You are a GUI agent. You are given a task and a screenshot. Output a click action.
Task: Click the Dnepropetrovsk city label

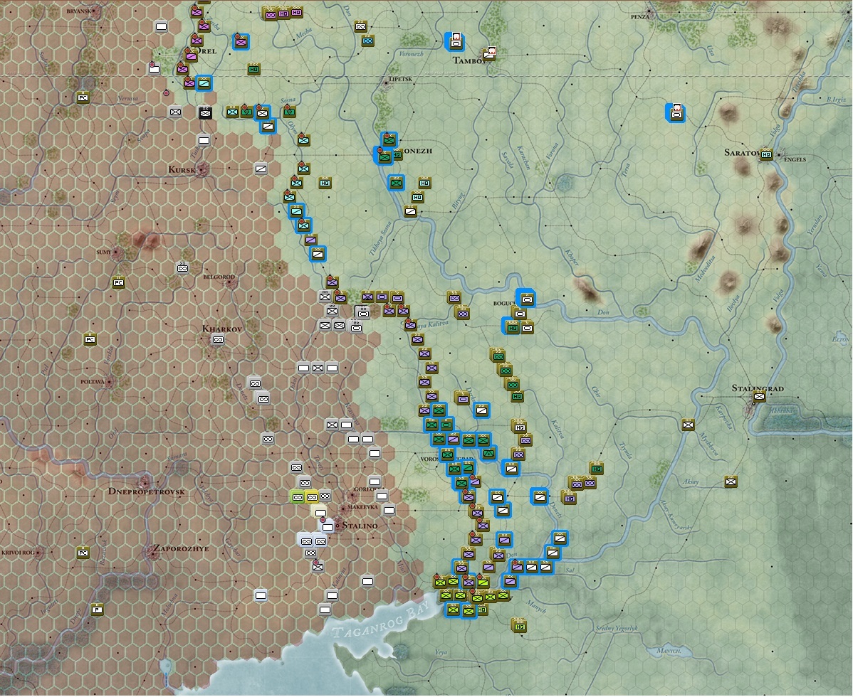click(x=147, y=491)
